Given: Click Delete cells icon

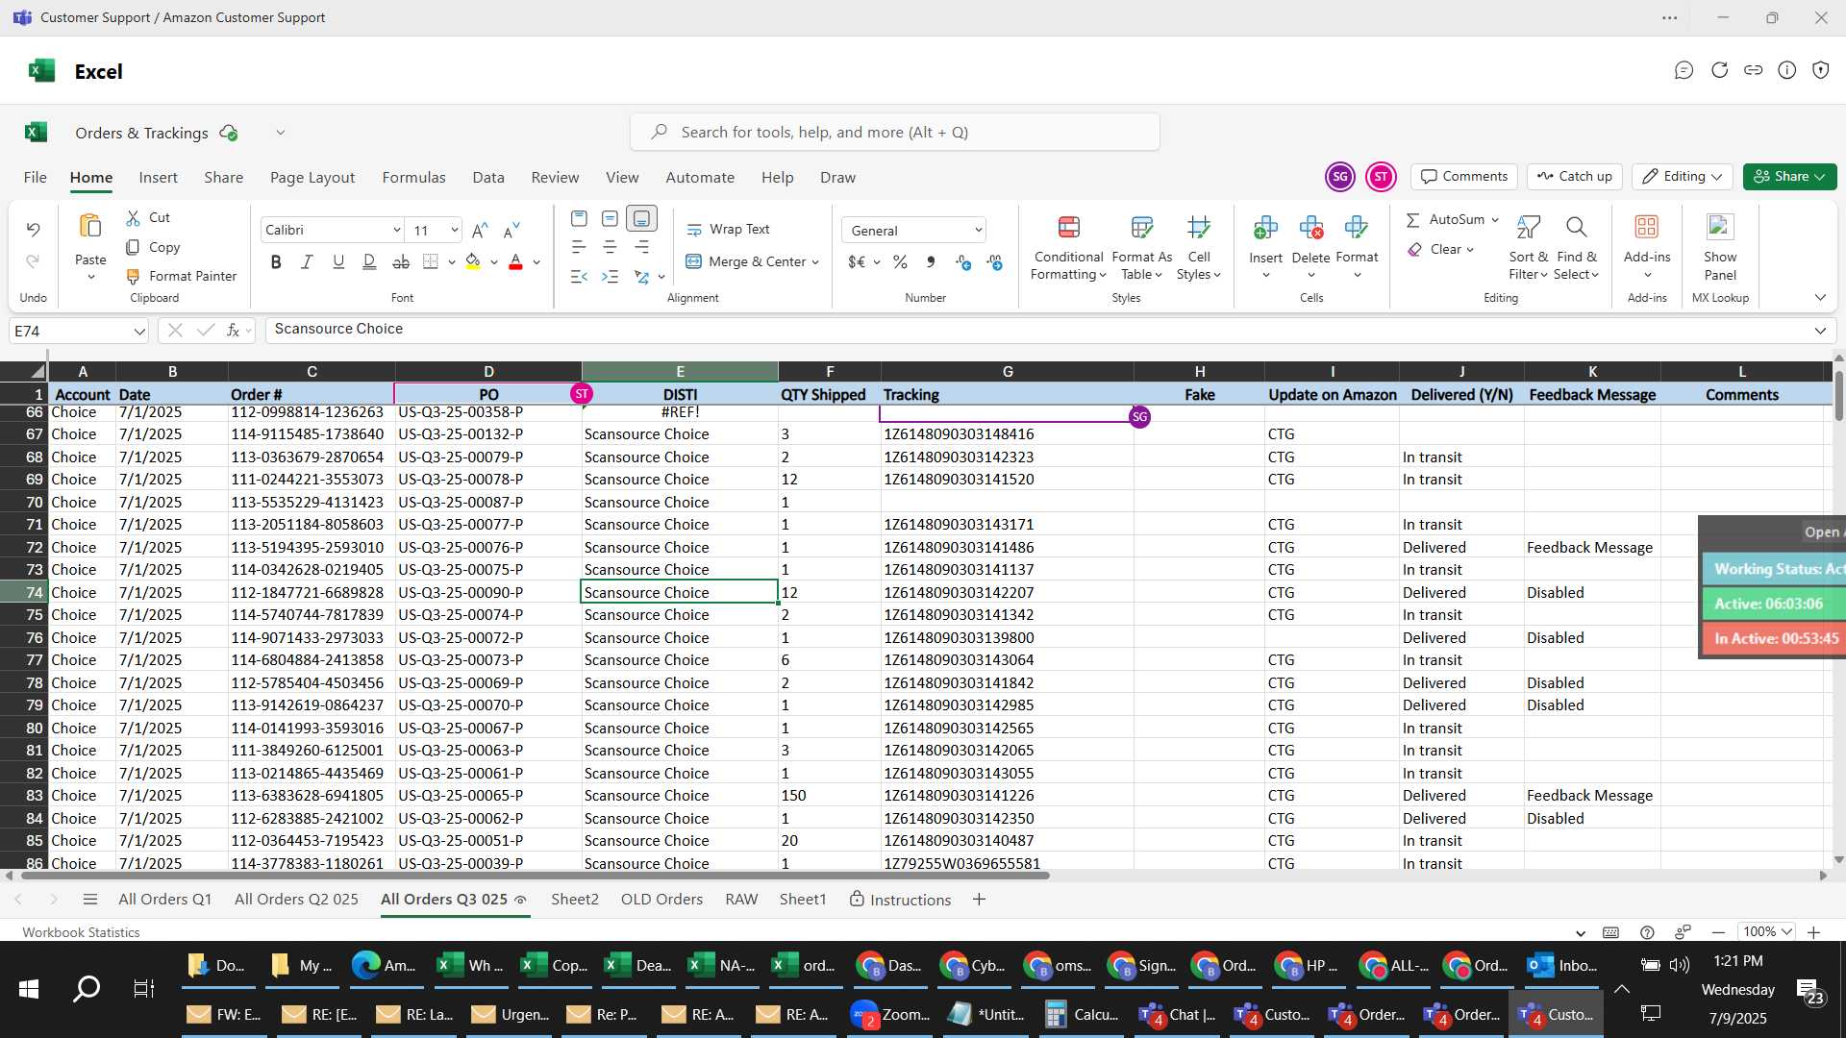Looking at the screenshot, I should 1310,228.
